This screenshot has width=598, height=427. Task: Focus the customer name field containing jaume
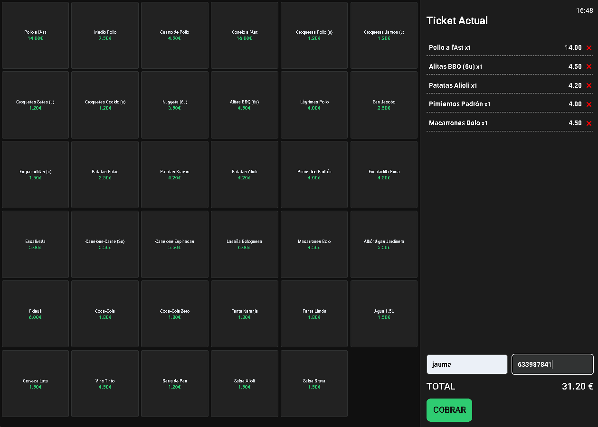click(467, 364)
